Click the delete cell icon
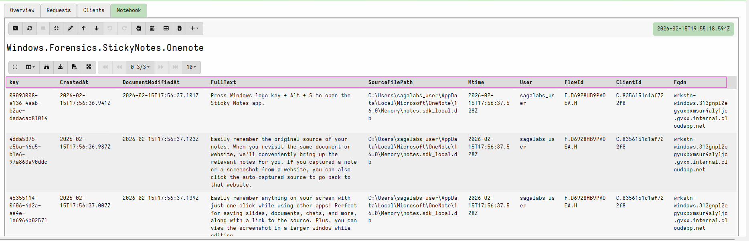The width and height of the screenshot is (749, 241). pyautogui.click(x=15, y=28)
